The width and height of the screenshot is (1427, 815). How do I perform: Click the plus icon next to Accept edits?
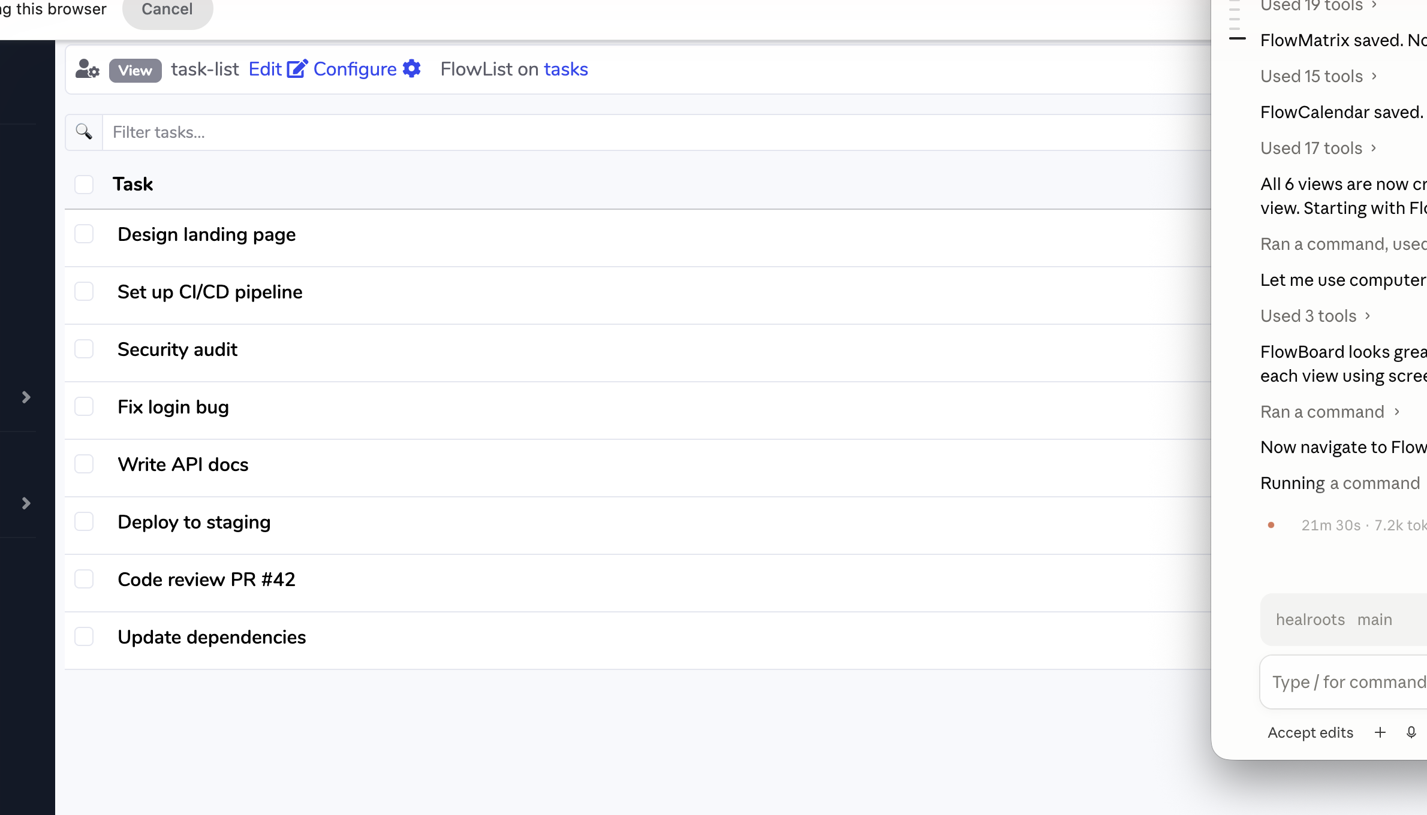pos(1380,732)
